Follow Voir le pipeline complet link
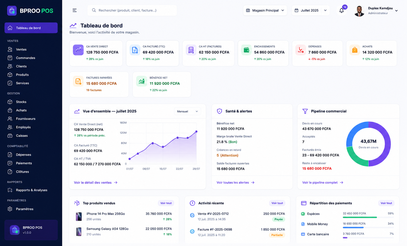407x246 pixels. click(323, 182)
